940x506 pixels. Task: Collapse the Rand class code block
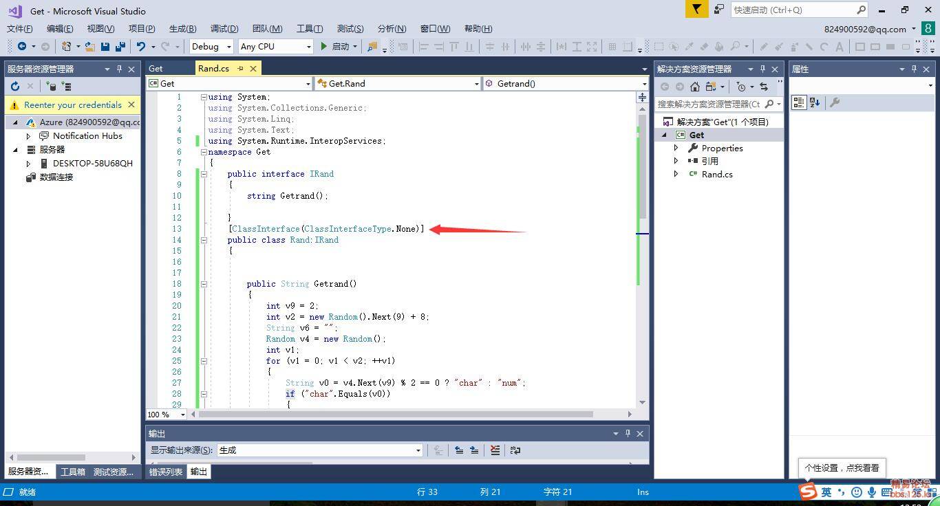pyautogui.click(x=204, y=240)
